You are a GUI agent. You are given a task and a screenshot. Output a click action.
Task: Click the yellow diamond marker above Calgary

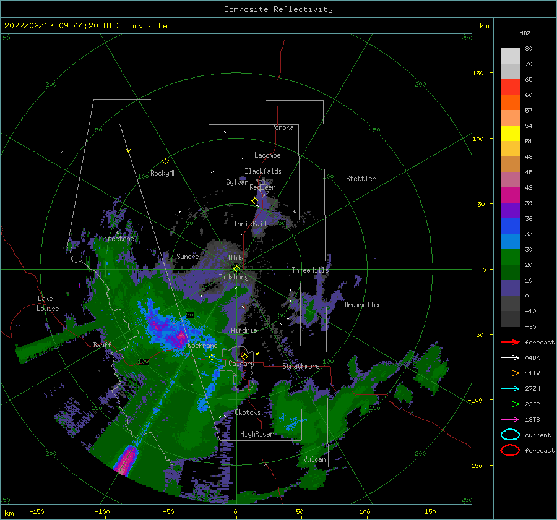click(244, 356)
